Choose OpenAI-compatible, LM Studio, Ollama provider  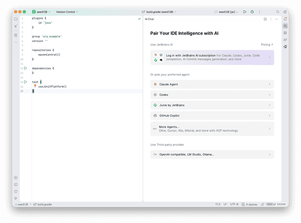pos(212,155)
